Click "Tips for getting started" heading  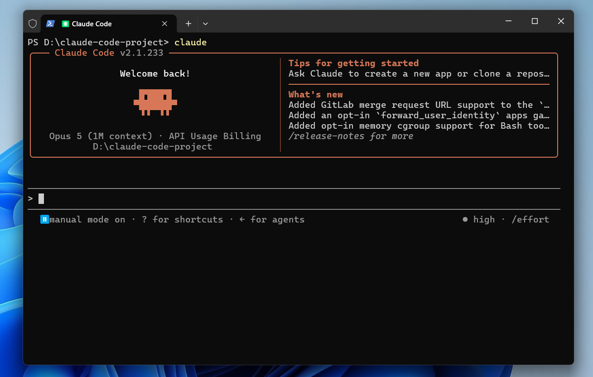tap(354, 63)
